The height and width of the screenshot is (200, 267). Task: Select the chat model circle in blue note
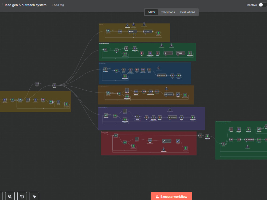(x=159, y=68)
